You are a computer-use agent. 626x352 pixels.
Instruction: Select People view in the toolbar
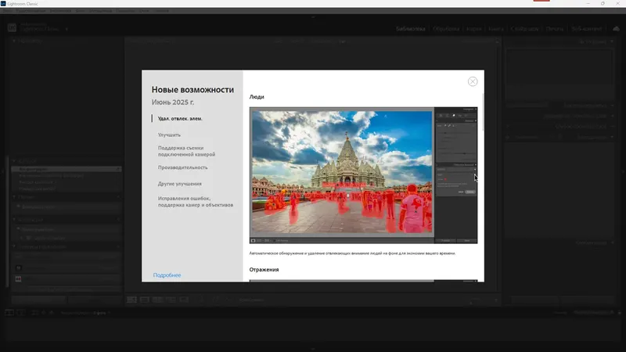point(184,300)
